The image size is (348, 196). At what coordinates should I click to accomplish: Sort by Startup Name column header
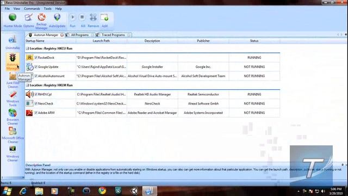(x=50, y=41)
